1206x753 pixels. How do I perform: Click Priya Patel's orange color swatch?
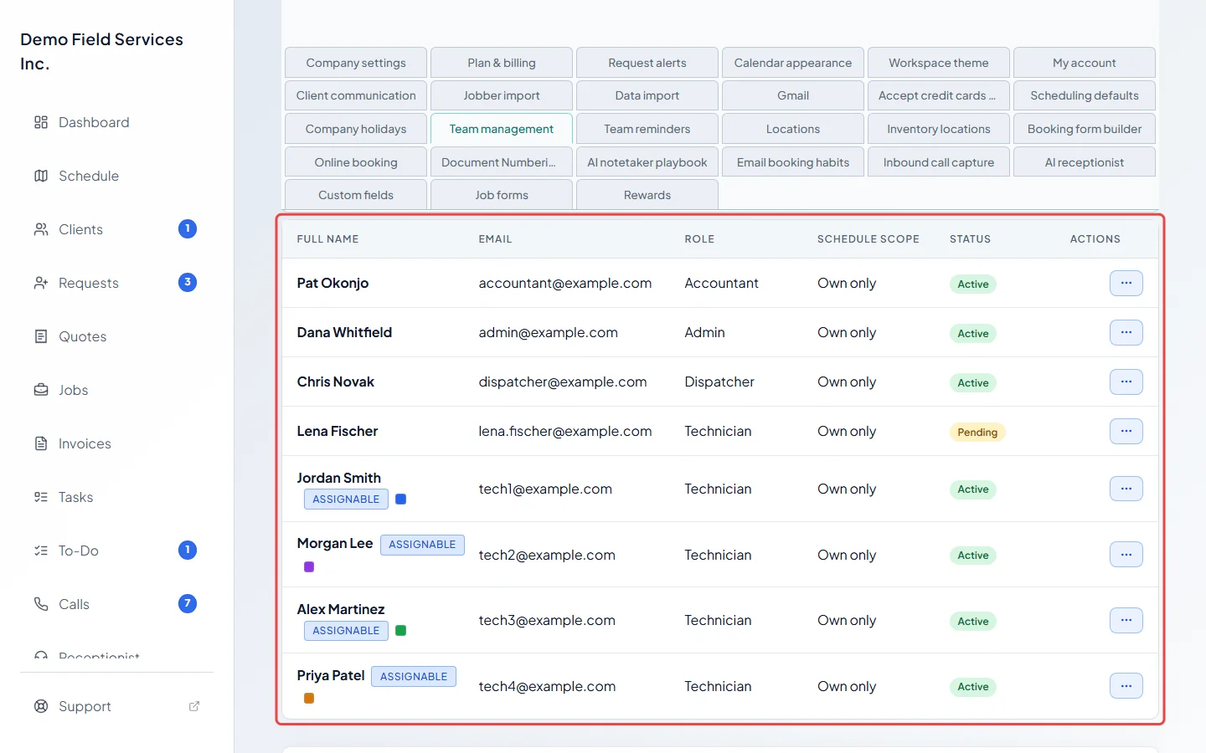pyautogui.click(x=309, y=699)
